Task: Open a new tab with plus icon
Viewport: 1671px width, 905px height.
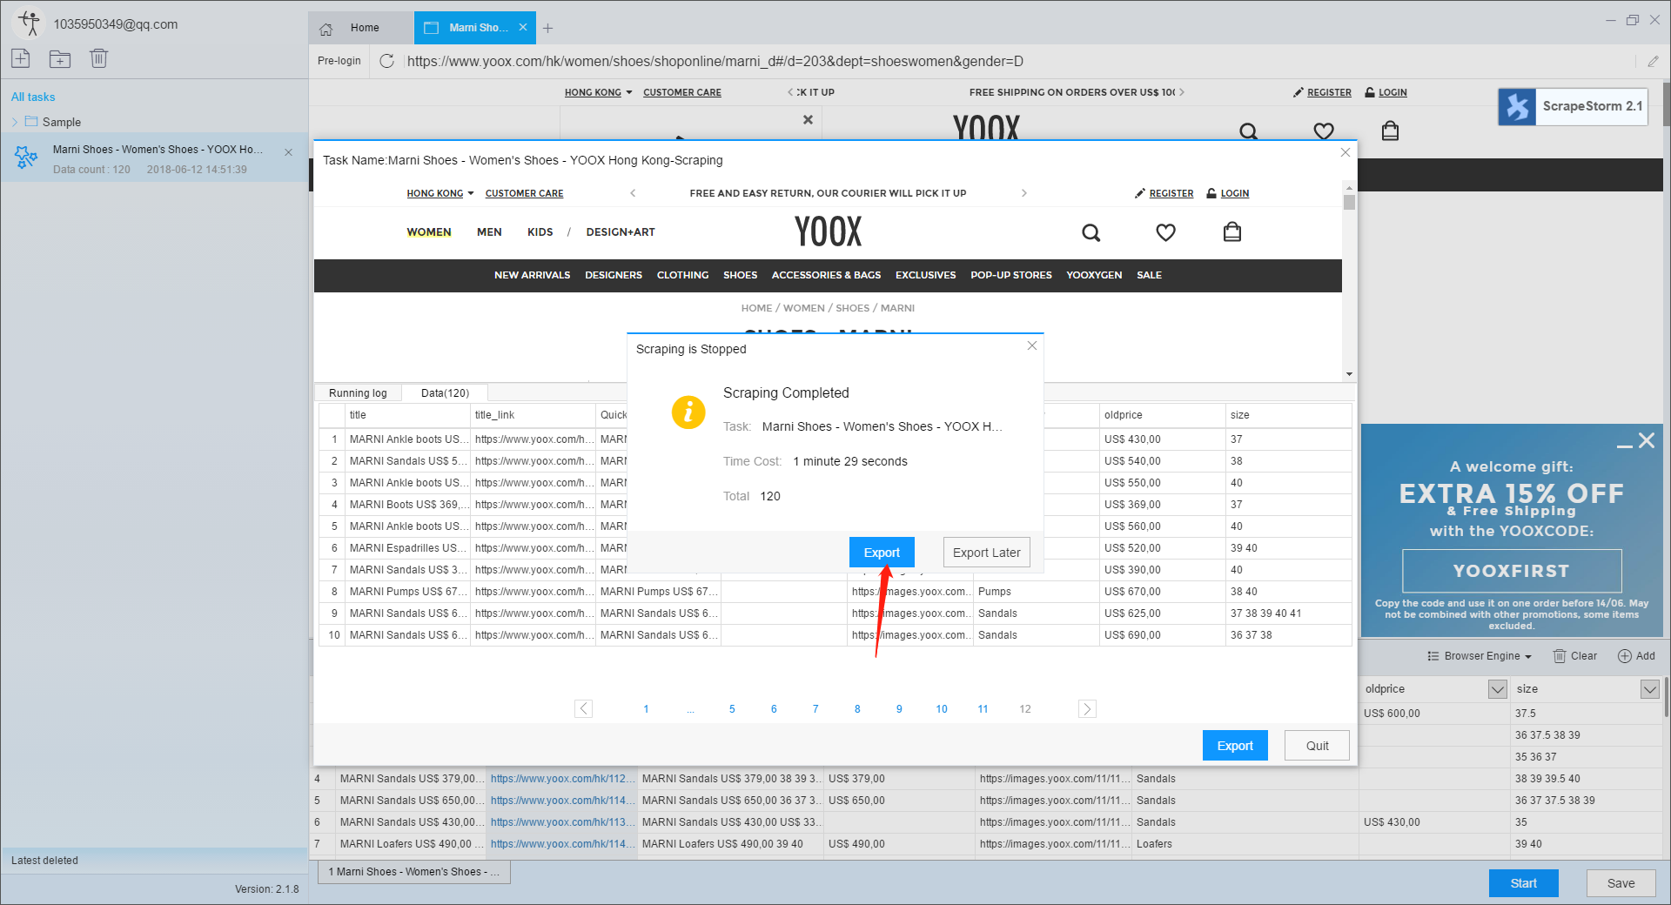Action: (x=547, y=28)
